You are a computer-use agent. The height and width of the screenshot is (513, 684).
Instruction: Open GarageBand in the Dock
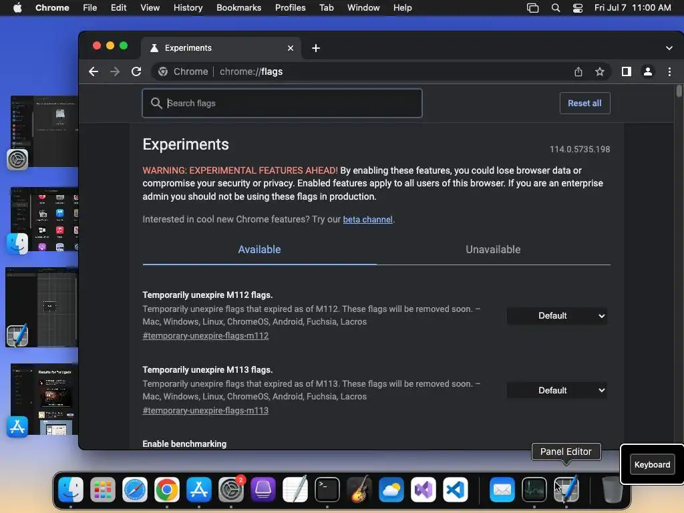(359, 490)
